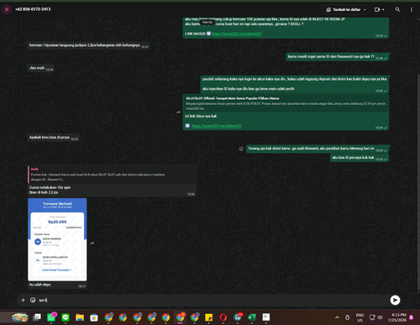Viewport: 420px width, 325px height.
Task: Expand the call options arrow beside camera
Action: tap(383, 9)
